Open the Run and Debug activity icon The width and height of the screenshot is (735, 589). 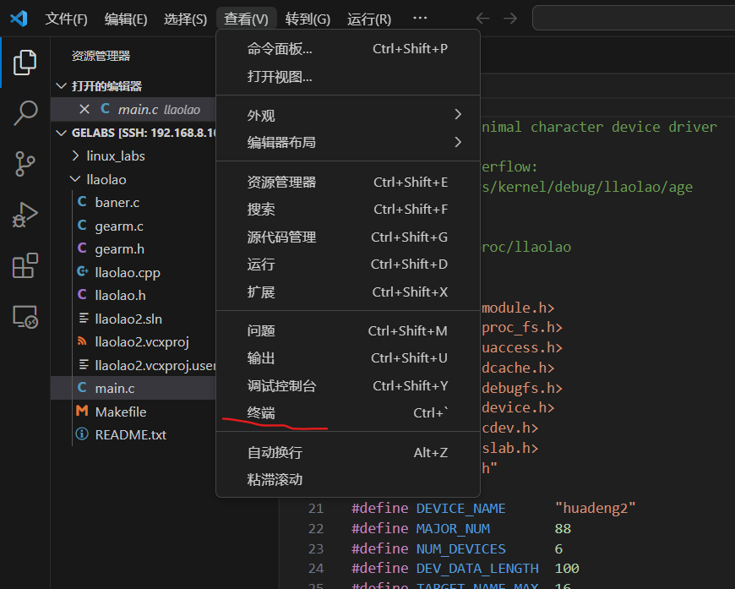(24, 215)
